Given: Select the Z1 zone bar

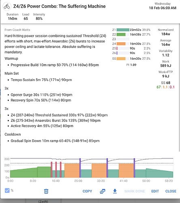Looking at the screenshot, I should [x=123, y=30].
